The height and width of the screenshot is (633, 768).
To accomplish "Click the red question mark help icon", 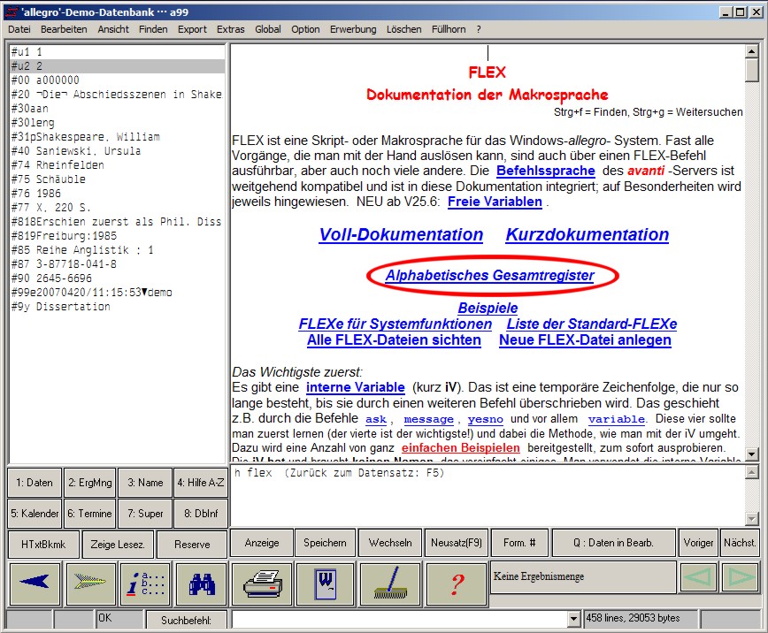I will (456, 583).
